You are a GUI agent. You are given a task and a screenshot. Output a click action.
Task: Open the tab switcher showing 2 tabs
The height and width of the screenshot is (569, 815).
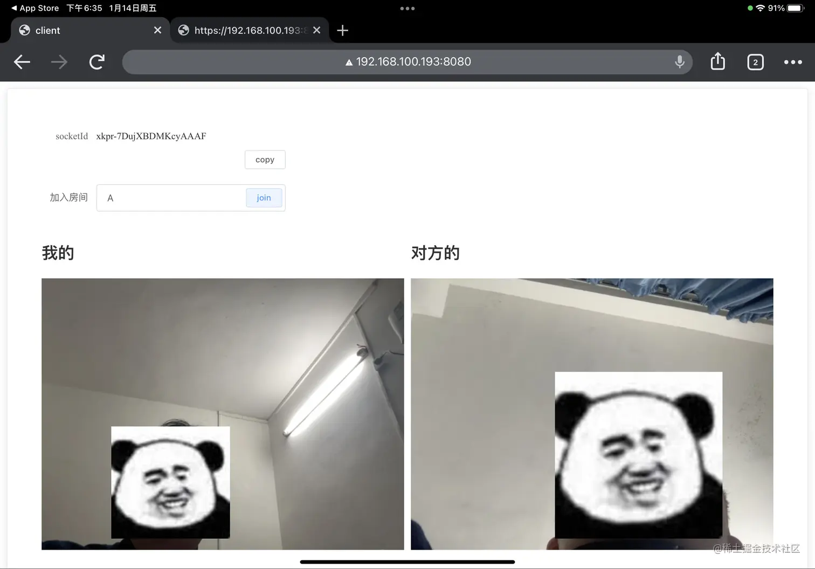click(755, 62)
